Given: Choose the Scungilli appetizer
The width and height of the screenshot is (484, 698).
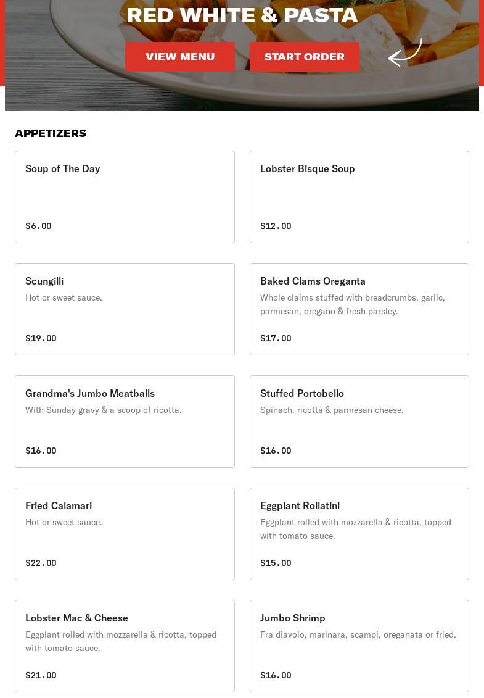Looking at the screenshot, I should (125, 309).
